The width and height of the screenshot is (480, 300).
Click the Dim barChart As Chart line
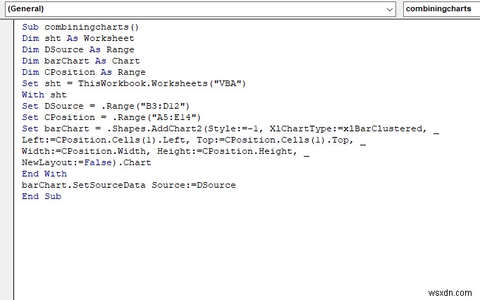pyautogui.click(x=78, y=61)
